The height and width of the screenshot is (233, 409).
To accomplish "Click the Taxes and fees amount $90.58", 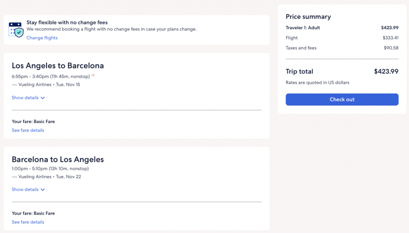I will [x=391, y=48].
